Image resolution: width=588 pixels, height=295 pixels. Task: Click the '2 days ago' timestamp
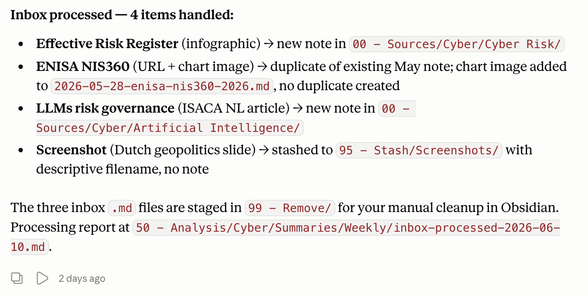tap(82, 279)
